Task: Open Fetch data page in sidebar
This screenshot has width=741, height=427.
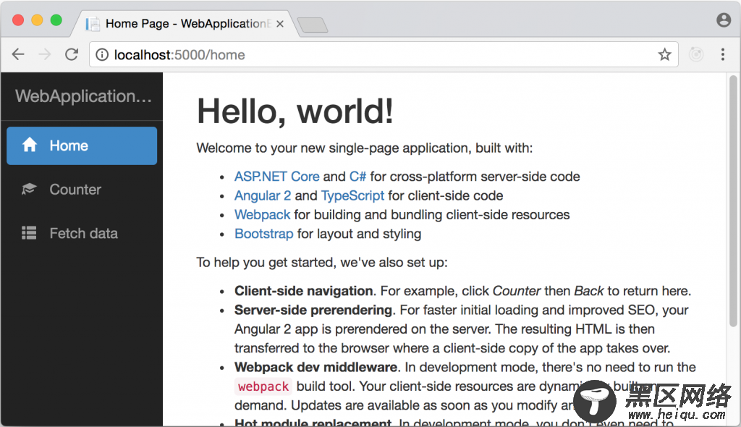Action: pos(82,233)
